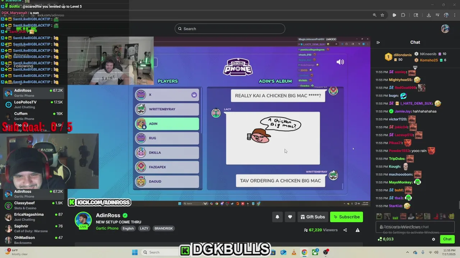Select player WRITTENBYRAY in players list
This screenshot has height=258, width=460.
[167, 109]
